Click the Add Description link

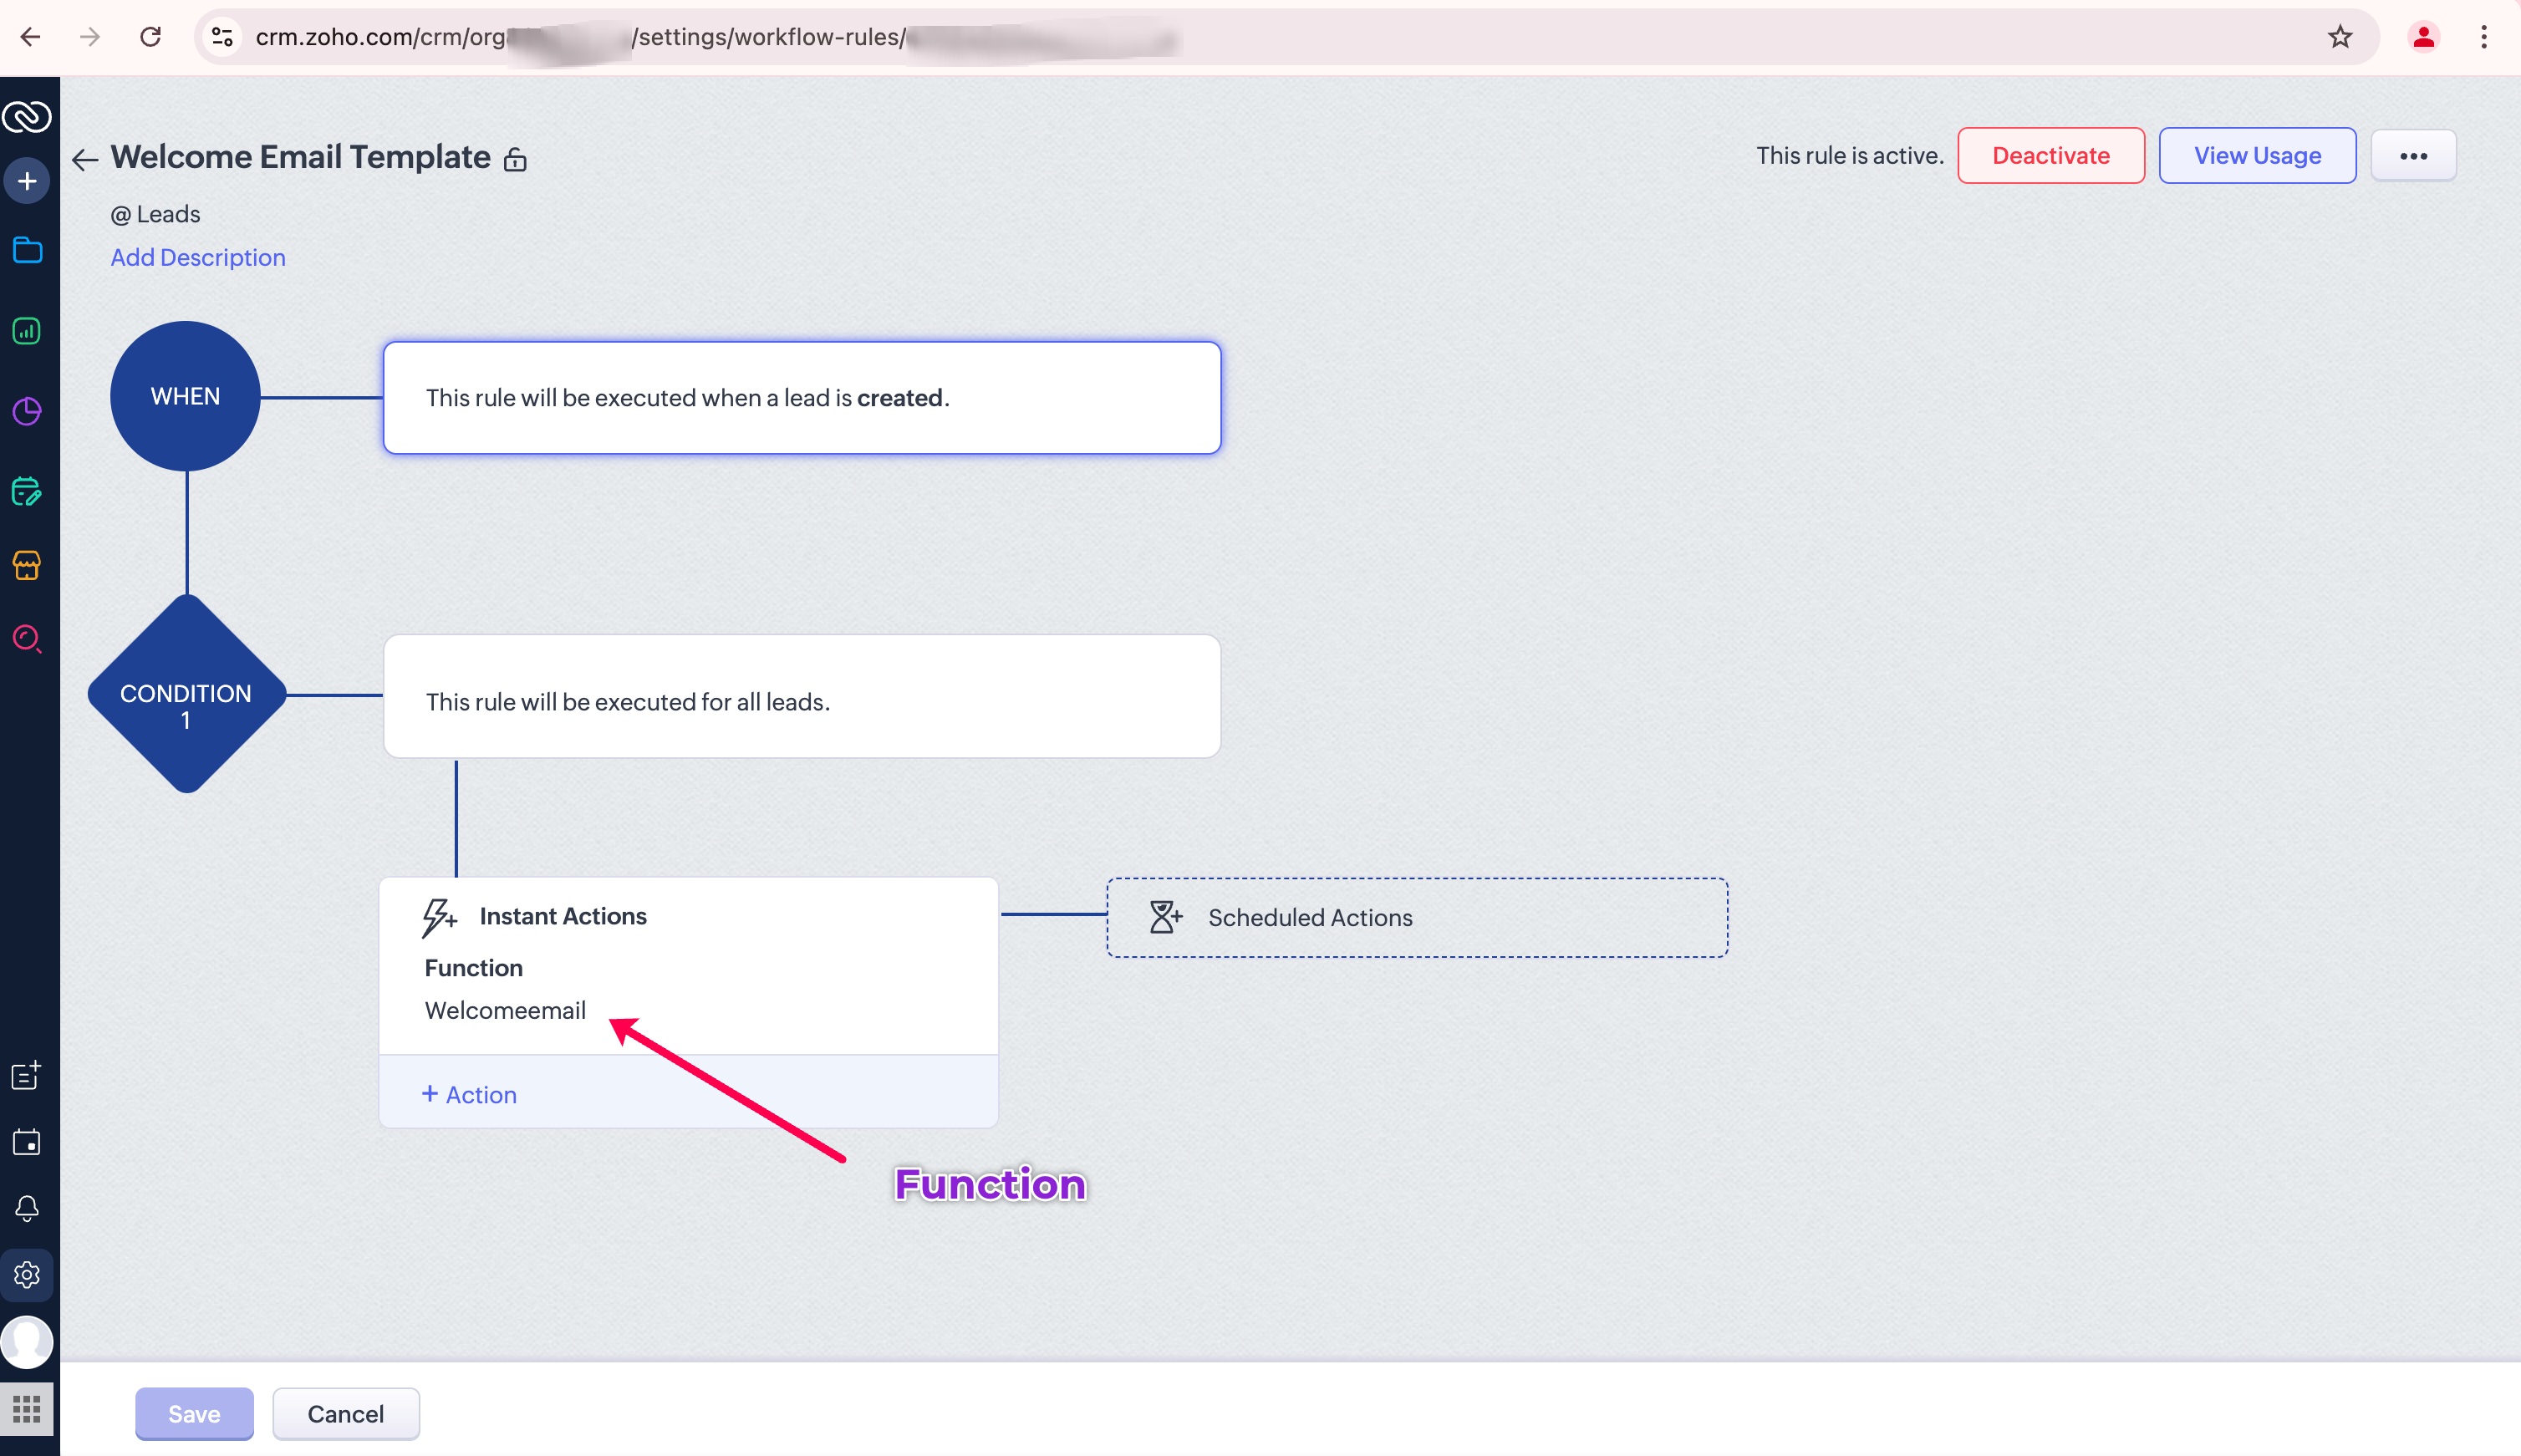pyautogui.click(x=198, y=257)
